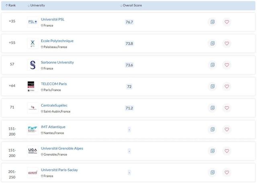Add Ecole Polytechnique to compare list
The image size is (257, 183).
[x=212, y=43]
